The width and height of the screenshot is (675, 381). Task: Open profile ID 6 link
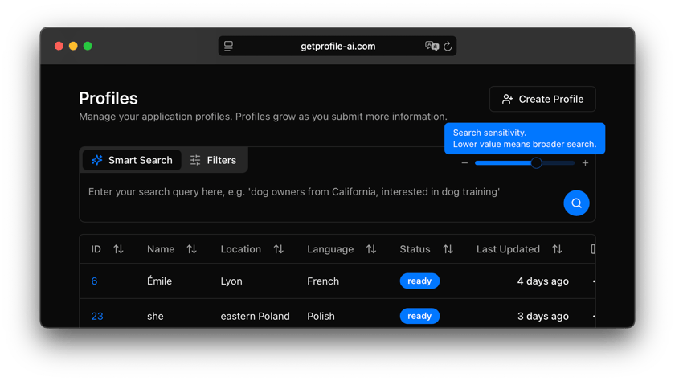94,281
